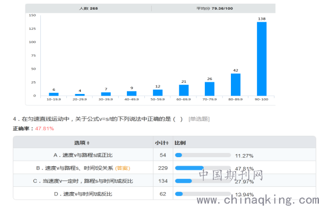The height and width of the screenshot is (206, 319).
Task: Click question 4 title text
Action: tap(98, 119)
